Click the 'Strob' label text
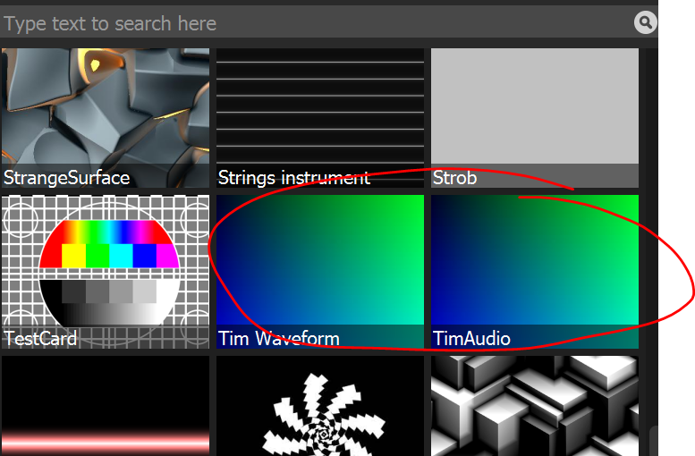The image size is (695, 456). tap(455, 177)
